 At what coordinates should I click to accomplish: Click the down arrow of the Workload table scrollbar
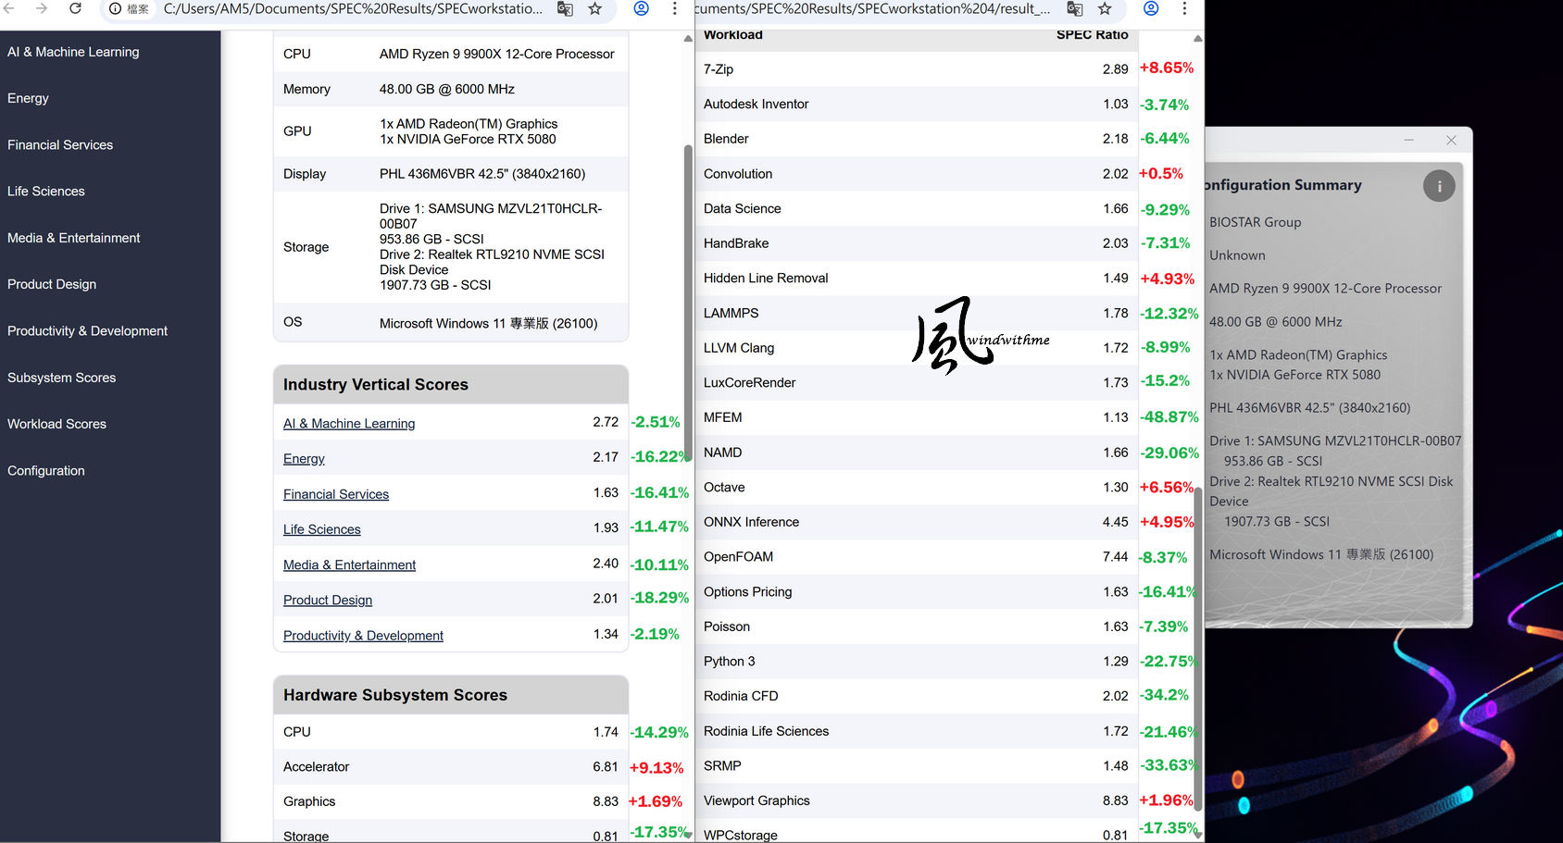tap(1198, 835)
